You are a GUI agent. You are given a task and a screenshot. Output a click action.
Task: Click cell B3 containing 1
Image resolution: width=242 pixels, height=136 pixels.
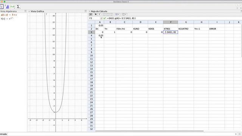coord(110,32)
